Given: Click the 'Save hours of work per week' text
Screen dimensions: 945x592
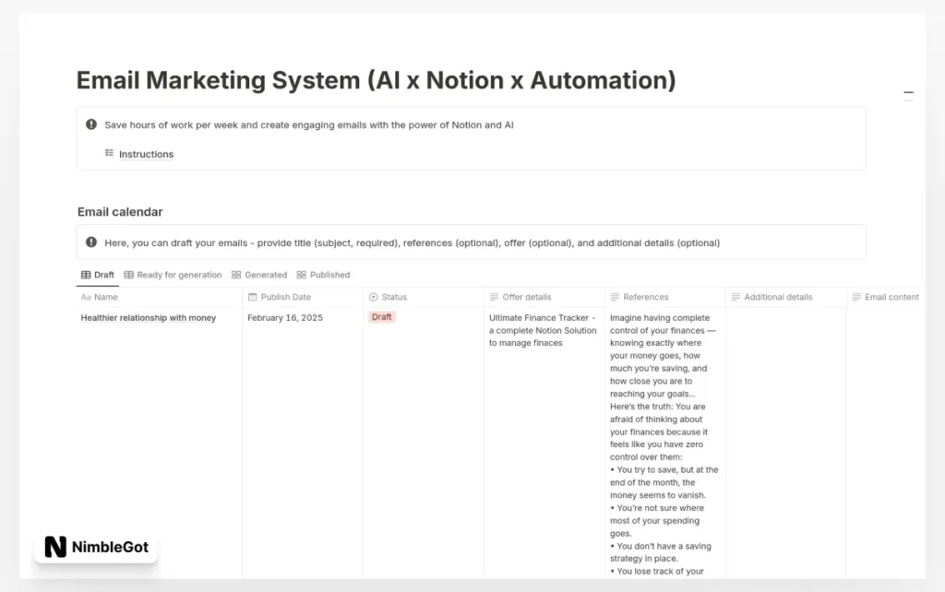Looking at the screenshot, I should click(x=308, y=125).
